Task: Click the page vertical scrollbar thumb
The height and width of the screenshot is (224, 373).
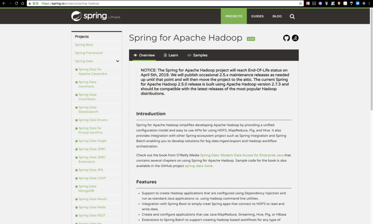Action: coord(372,60)
